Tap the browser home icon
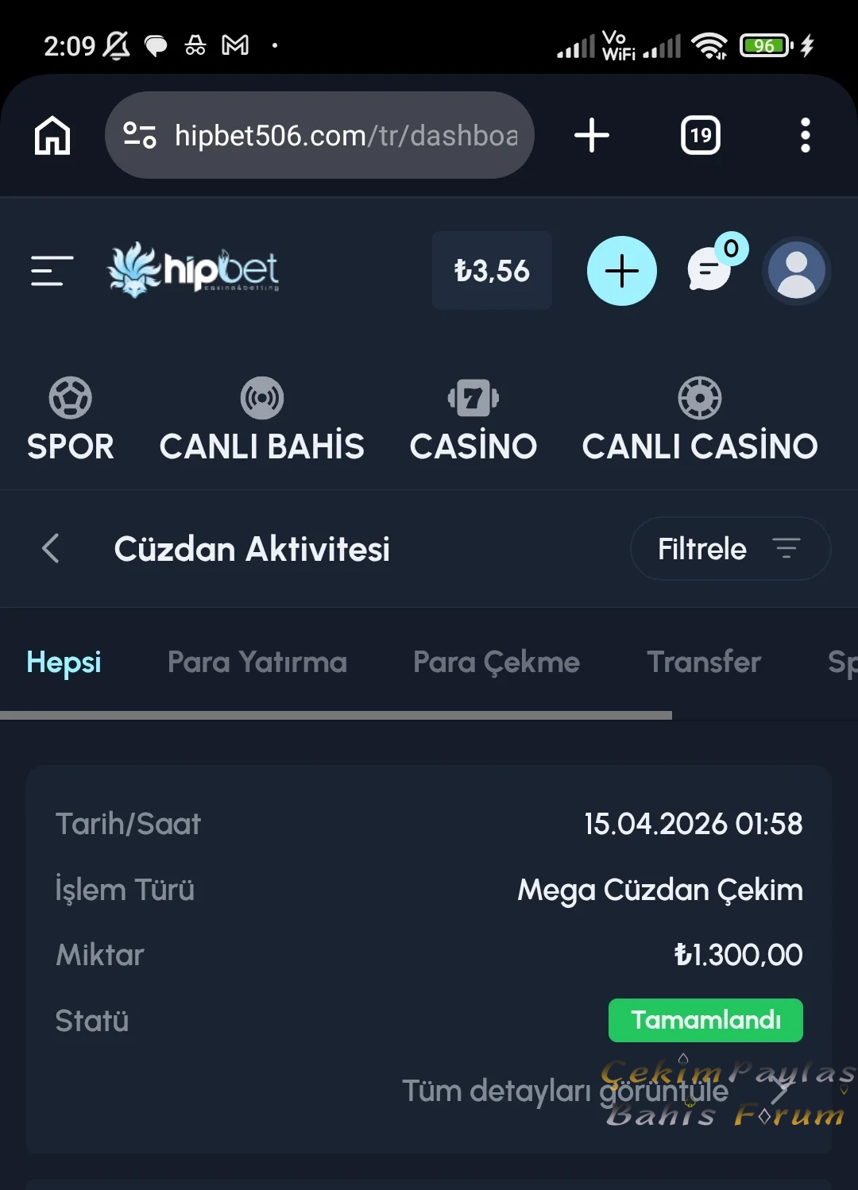Viewport: 858px width, 1190px height. click(x=52, y=135)
